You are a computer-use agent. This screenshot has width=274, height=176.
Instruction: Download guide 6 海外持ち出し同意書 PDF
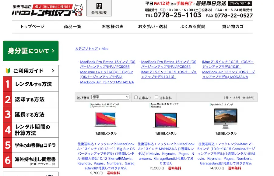point(30,160)
